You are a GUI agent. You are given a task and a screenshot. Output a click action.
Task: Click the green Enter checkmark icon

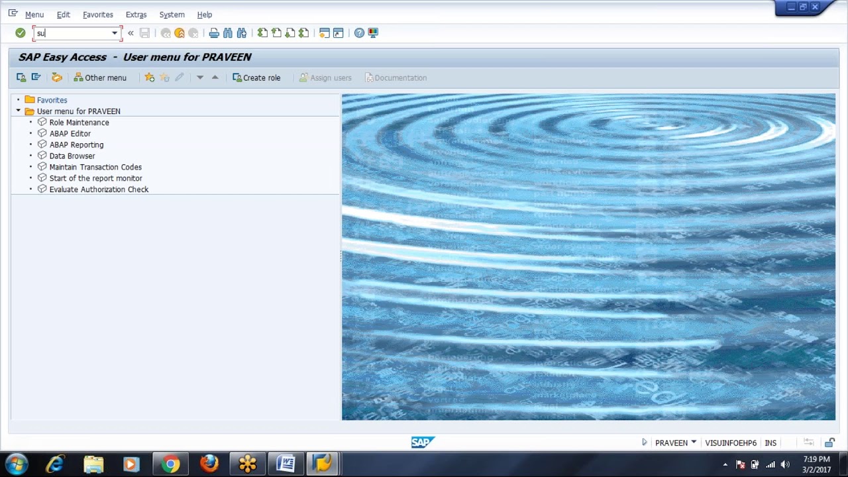click(x=21, y=33)
